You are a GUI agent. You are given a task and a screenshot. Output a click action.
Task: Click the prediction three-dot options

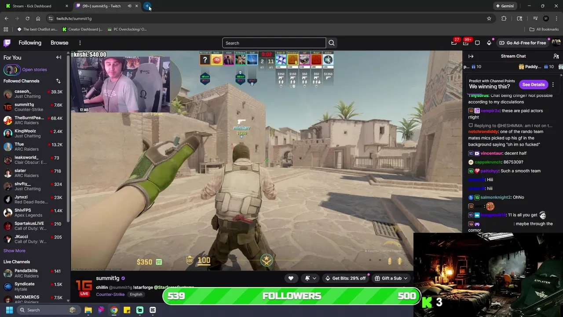[x=553, y=85]
